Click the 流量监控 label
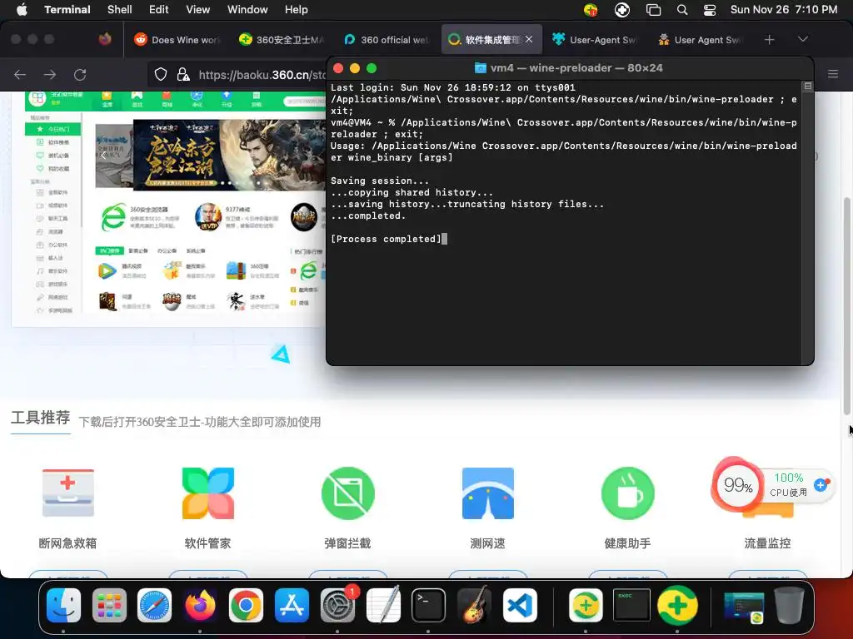The width and height of the screenshot is (853, 639). [x=767, y=542]
